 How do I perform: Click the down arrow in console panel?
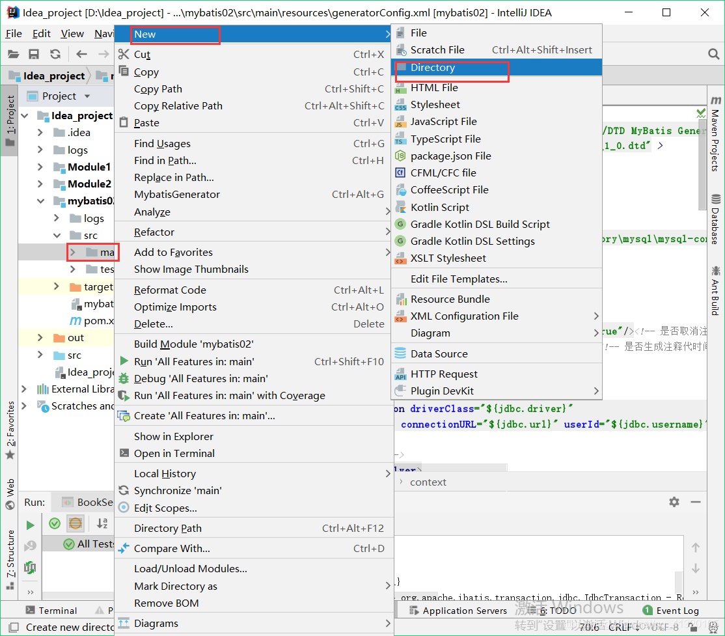pos(696,568)
